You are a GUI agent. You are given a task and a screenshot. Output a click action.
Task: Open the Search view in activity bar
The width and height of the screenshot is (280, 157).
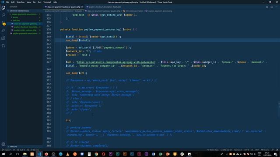coord(3,15)
